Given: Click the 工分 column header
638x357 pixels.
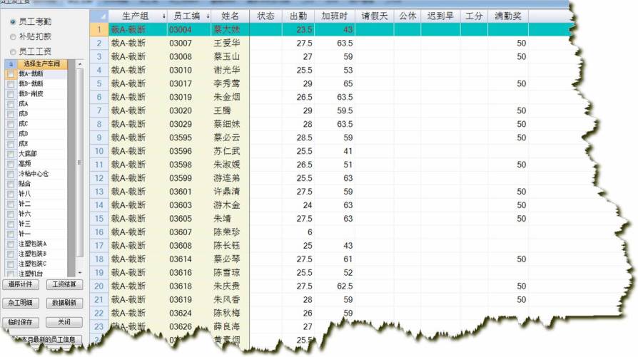Looking at the screenshot, I should (474, 16).
